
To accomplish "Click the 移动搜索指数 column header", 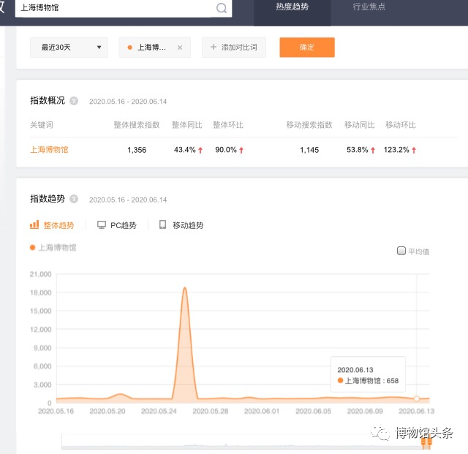I will coord(309,125).
